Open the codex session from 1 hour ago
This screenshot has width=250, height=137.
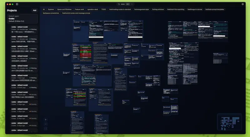[x=24, y=79]
